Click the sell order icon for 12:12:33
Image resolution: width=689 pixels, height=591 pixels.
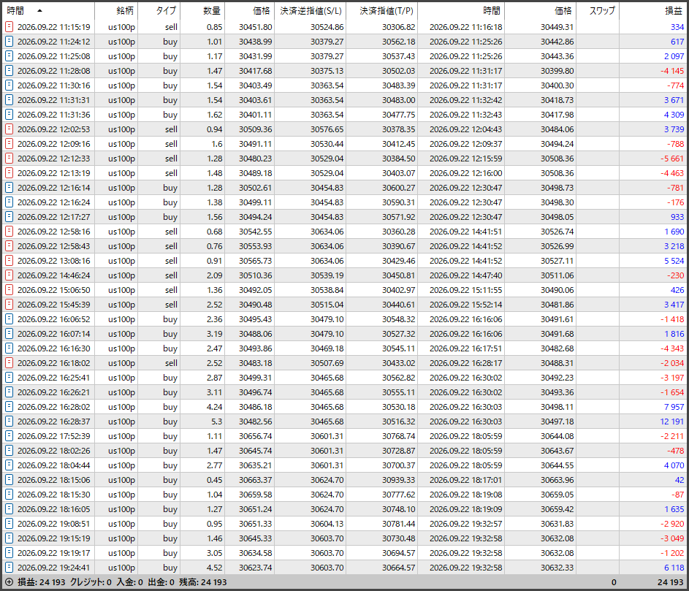tap(9, 159)
